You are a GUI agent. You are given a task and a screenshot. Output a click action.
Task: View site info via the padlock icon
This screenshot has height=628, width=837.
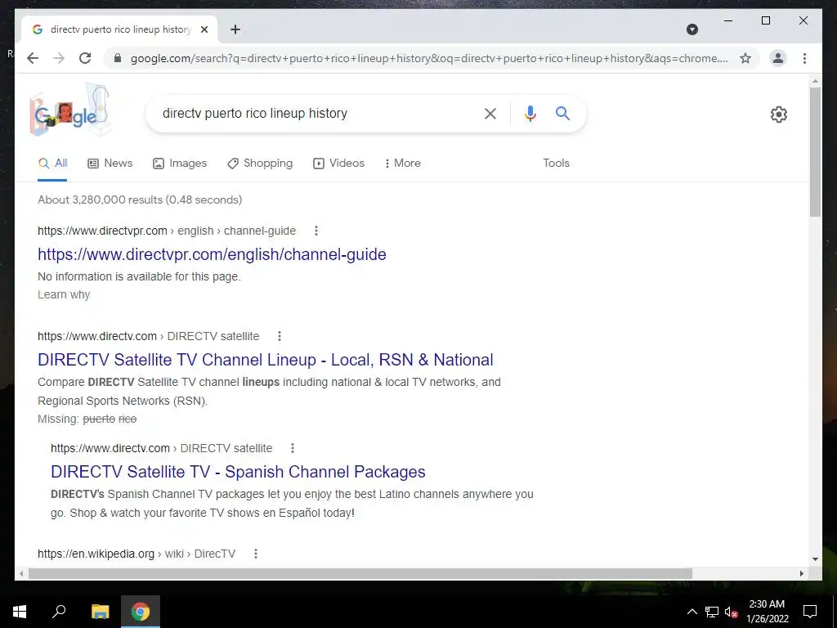[118, 58]
